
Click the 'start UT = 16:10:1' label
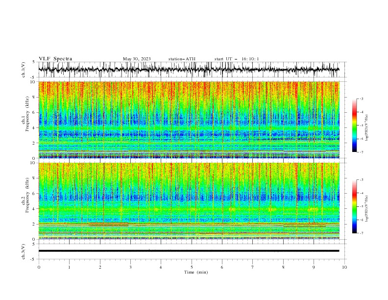click(x=237, y=59)
